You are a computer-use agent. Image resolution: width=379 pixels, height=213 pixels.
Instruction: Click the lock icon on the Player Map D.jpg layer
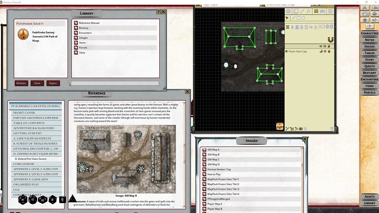coord(329,51)
